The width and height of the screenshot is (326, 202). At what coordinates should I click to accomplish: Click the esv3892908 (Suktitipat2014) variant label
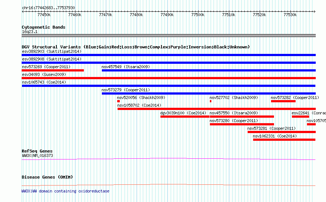[52, 59]
